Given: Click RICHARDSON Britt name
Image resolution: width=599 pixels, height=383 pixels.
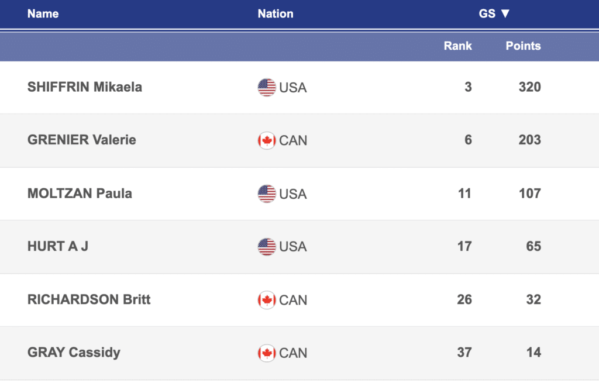Looking at the screenshot, I should pos(89,299).
